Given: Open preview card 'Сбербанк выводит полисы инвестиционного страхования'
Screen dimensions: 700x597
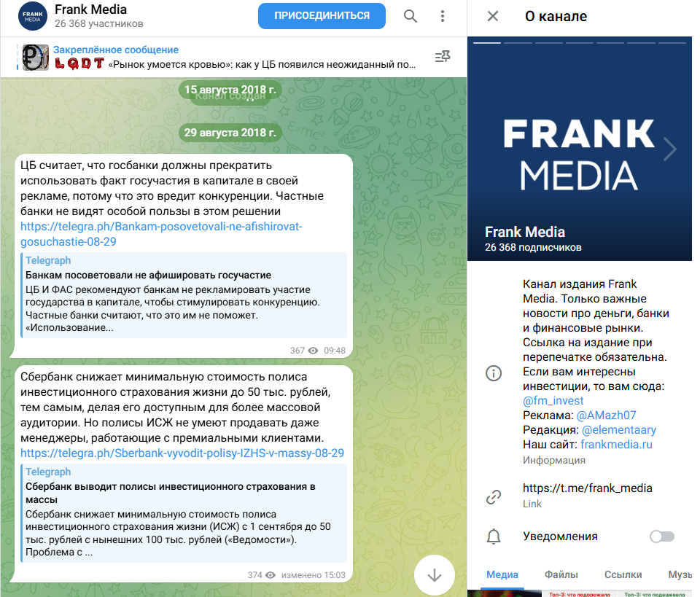Looking at the screenshot, I should (x=184, y=513).
